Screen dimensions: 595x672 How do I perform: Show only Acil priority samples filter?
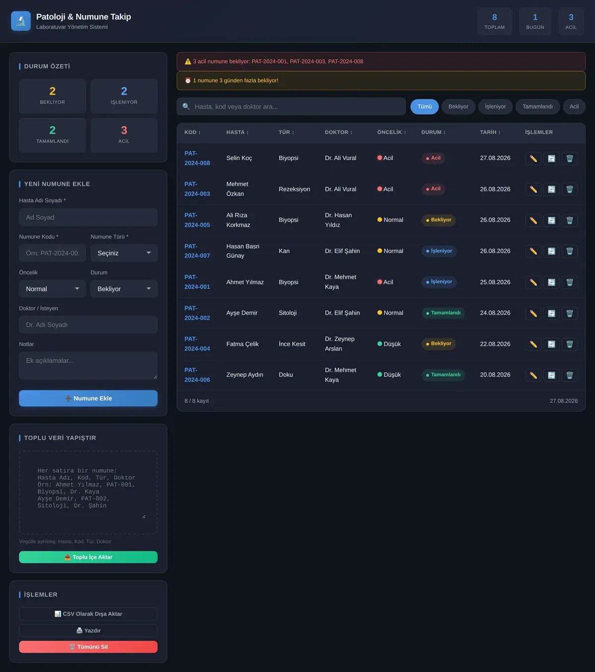click(x=574, y=107)
